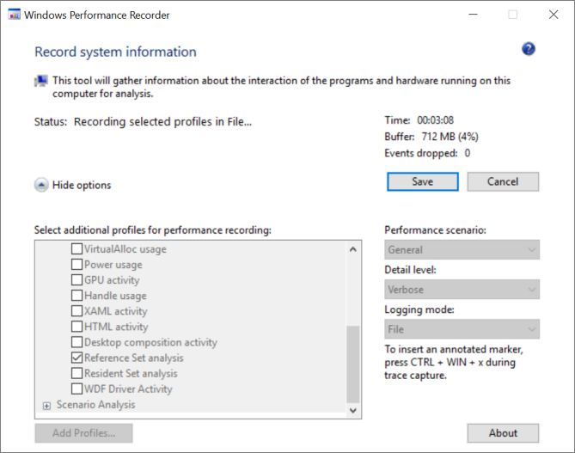Viewport: 575px width, 453px height.
Task: Click the Buffer 712 MB (4%) value
Action: (x=450, y=137)
